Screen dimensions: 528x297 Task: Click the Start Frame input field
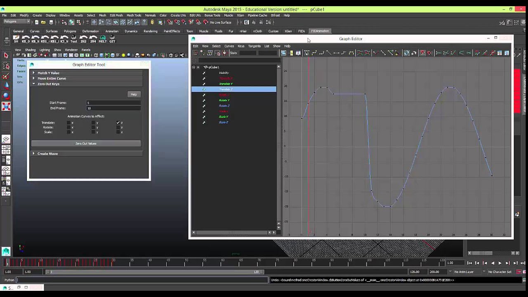pos(113,103)
